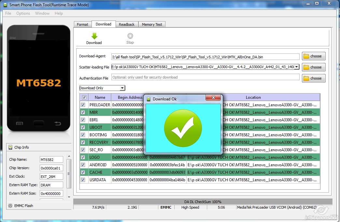This screenshot has height=222, width=340.
Task: Click the DA DL CheckSum progress bar
Action: click(x=203, y=201)
